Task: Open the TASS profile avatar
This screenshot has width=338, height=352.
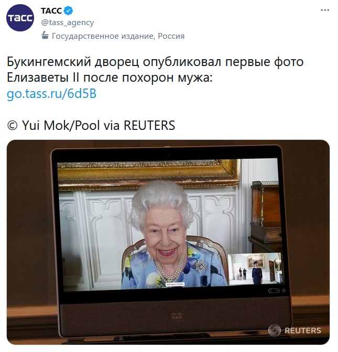Action: 20,18
